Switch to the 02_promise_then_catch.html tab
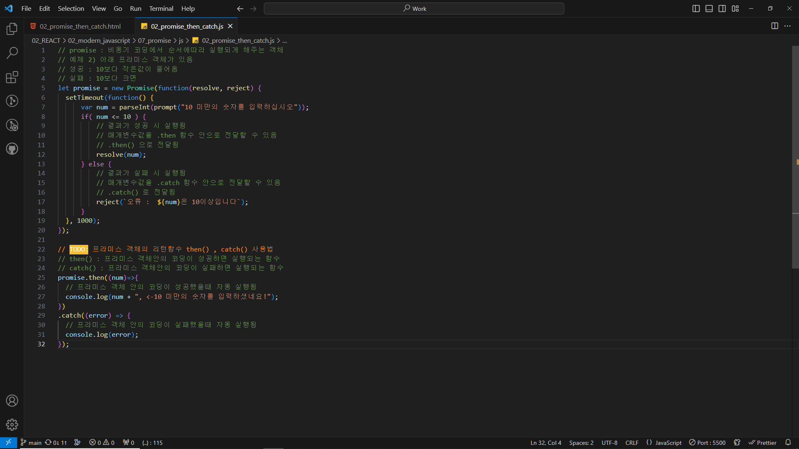 pyautogui.click(x=80, y=26)
